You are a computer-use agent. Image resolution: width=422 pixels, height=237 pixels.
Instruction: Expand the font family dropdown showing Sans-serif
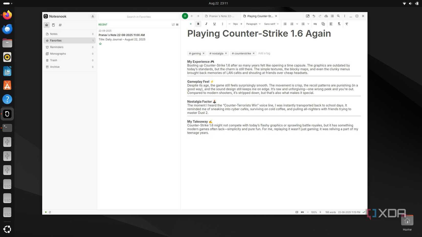pyautogui.click(x=278, y=24)
